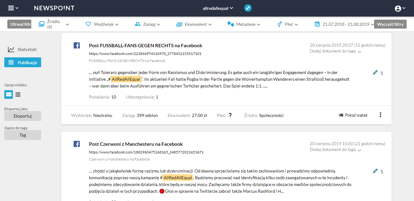The image size is (414, 201).
Task: Open the 21.07.2018 - 21.08.2019 date range picker
Action: tap(344, 24)
